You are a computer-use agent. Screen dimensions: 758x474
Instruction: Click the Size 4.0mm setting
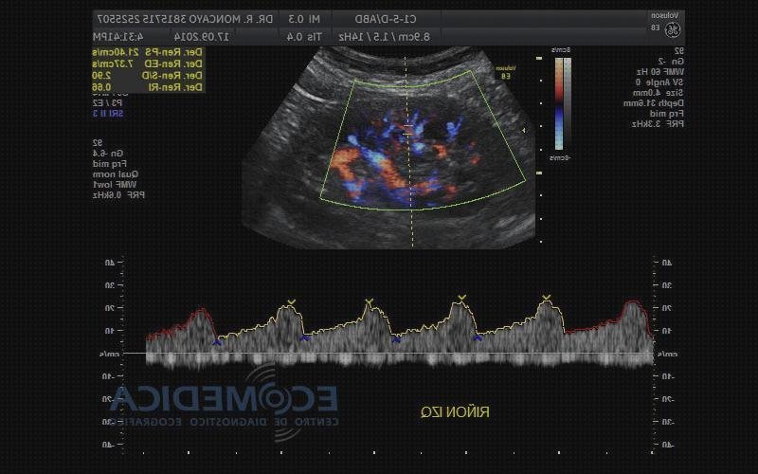click(659, 93)
